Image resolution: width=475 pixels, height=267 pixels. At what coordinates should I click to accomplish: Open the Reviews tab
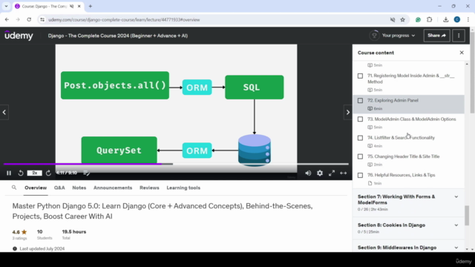pos(149,188)
